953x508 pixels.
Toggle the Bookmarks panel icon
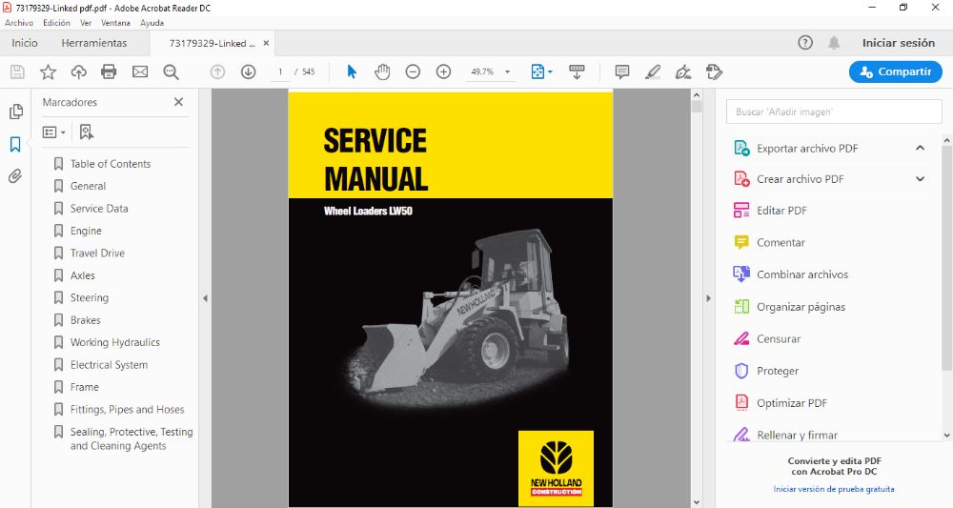15,144
